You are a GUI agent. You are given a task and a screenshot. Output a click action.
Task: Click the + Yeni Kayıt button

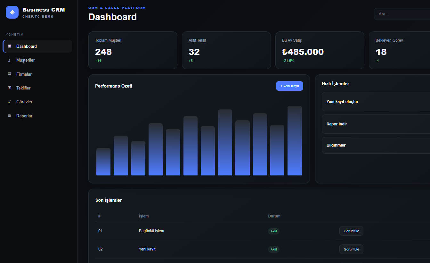coord(289,86)
